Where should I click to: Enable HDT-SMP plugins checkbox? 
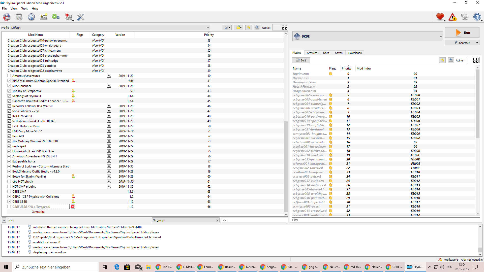point(9,186)
